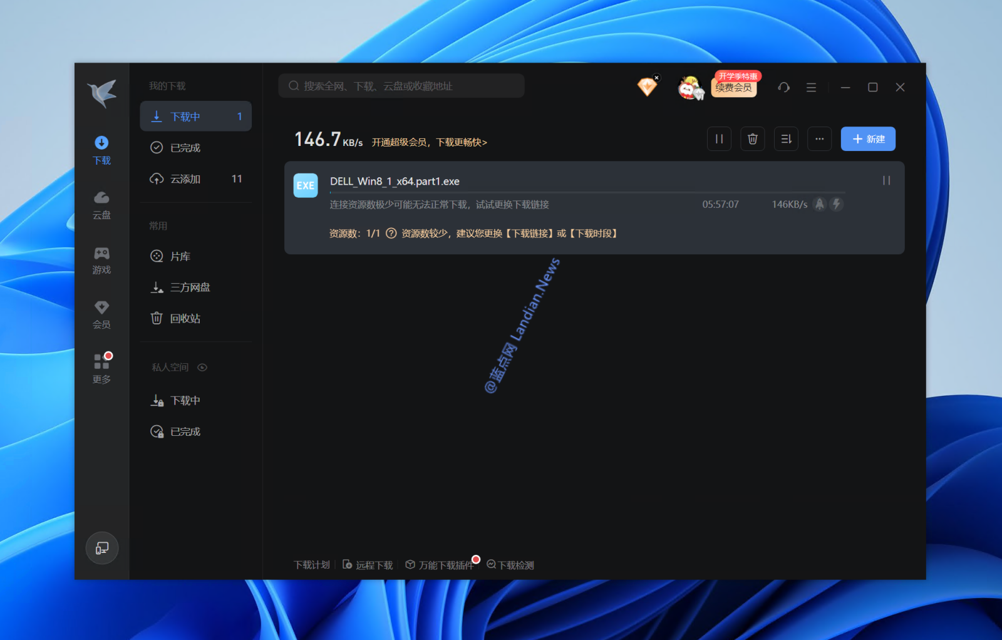Maximize the Xunlei window
The height and width of the screenshot is (640, 1002).
click(x=872, y=87)
